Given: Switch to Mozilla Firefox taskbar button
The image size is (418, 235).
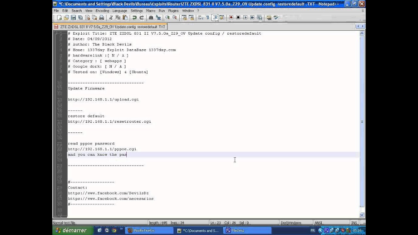Looking at the screenshot, I should (150, 230).
